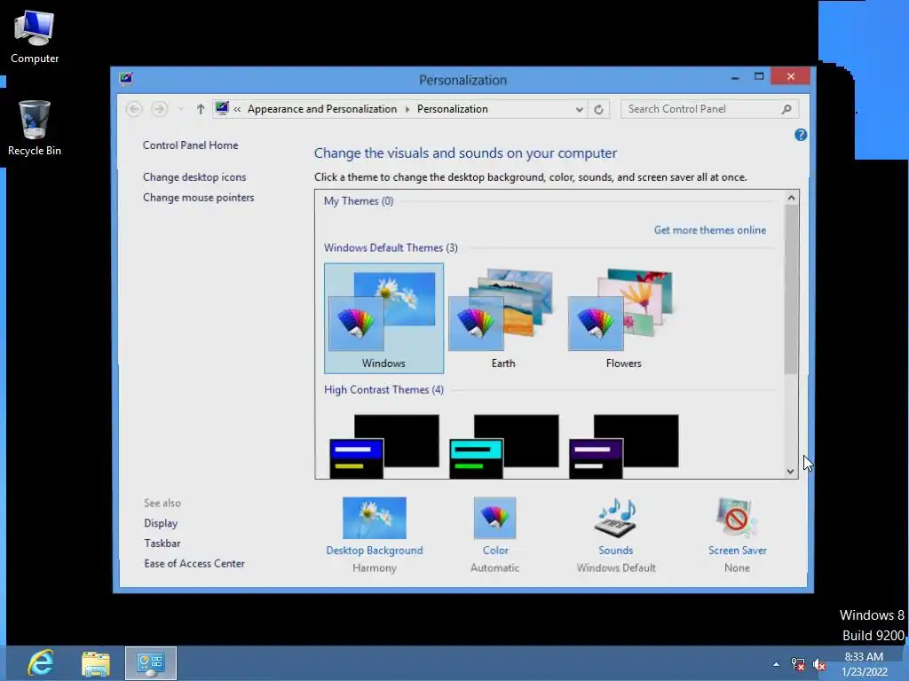Close the Personalization window
This screenshot has height=681, width=909.
coord(790,76)
